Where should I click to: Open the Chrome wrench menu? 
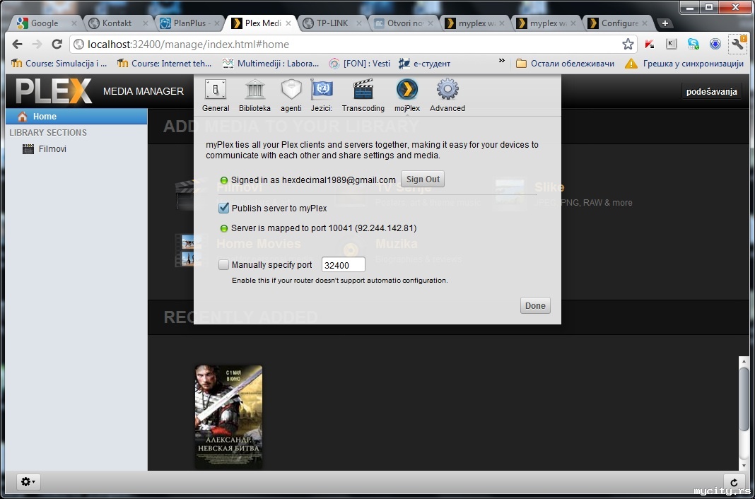[737, 44]
